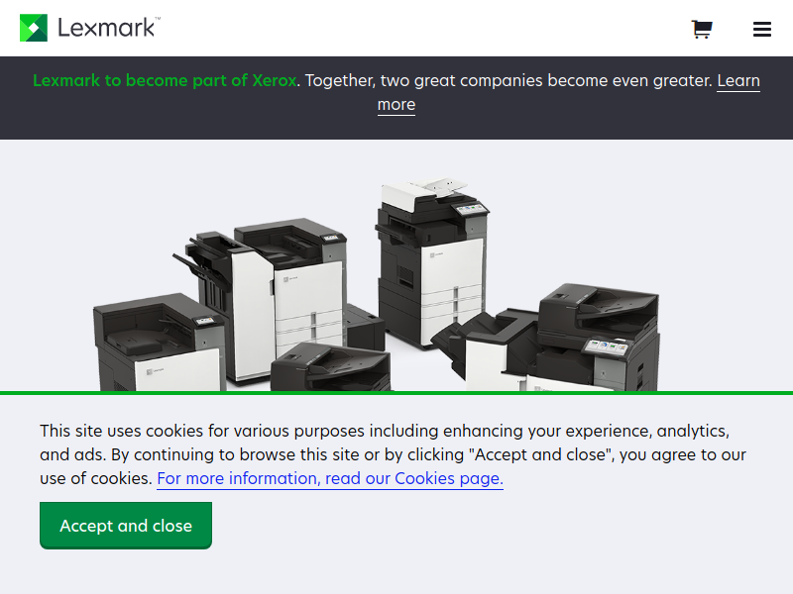Open the read our Cookies page link
This screenshot has height=594, width=793.
point(330,478)
